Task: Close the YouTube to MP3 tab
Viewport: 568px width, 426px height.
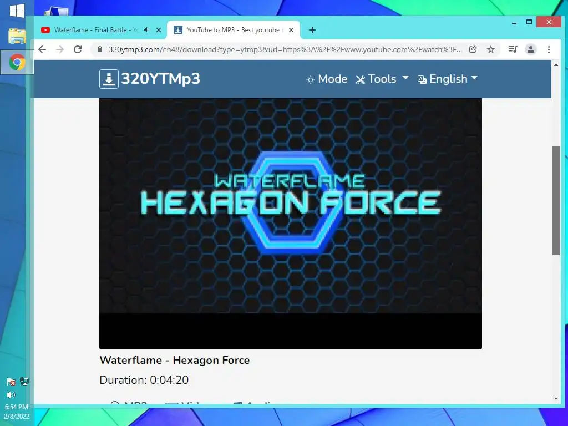Action: coord(291,30)
